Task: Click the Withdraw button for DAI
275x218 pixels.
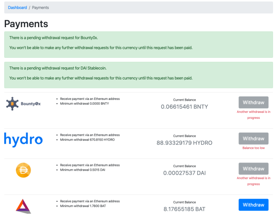Action: [x=253, y=169]
